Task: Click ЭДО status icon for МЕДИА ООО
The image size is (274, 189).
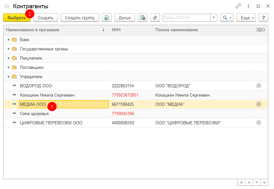Action: pyautogui.click(x=259, y=105)
